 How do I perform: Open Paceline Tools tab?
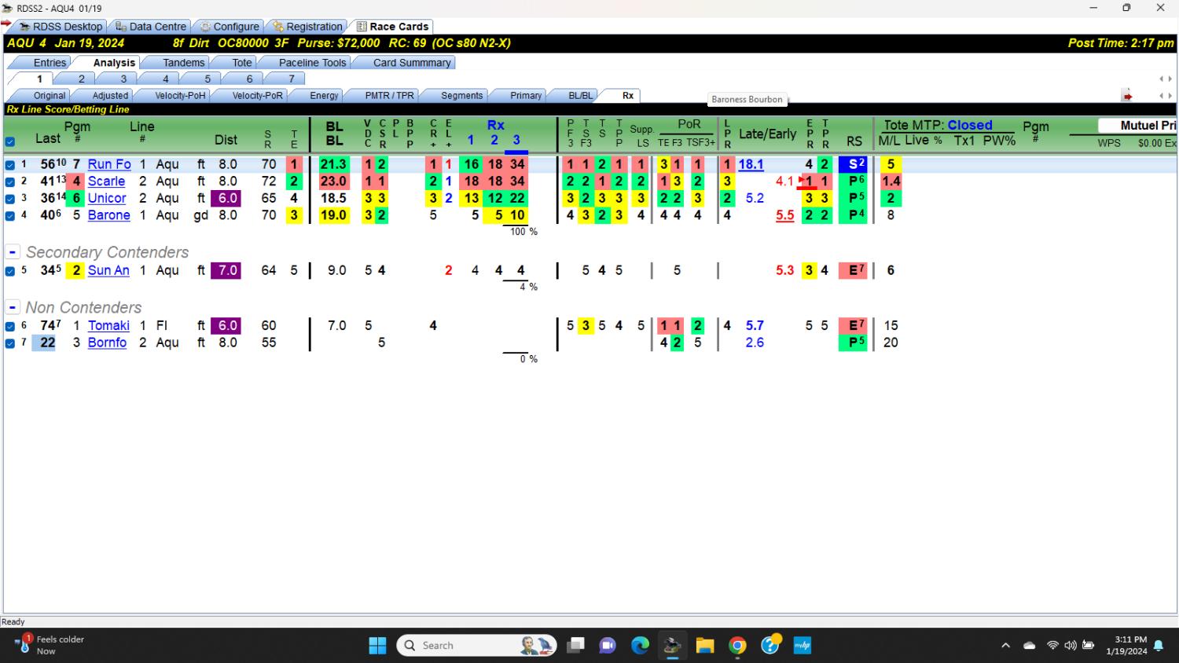click(x=312, y=63)
